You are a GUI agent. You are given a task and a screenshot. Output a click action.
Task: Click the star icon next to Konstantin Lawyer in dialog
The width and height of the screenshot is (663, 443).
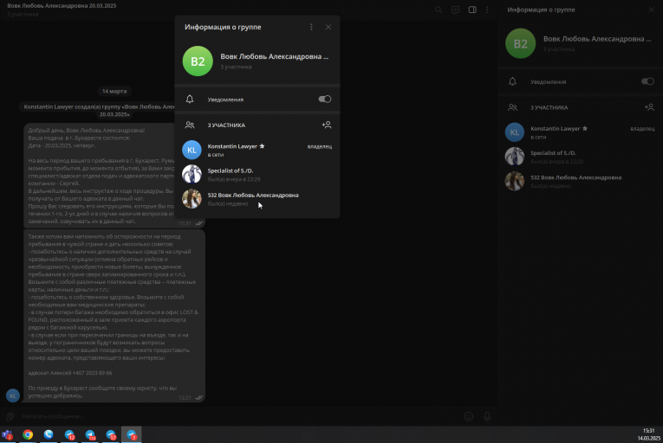tap(262, 146)
